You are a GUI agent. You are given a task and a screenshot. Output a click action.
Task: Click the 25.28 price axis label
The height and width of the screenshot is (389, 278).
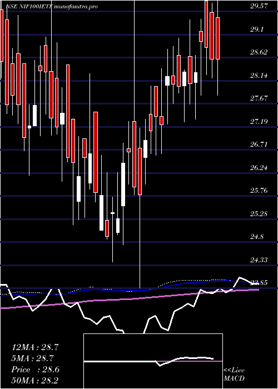pos(259,213)
